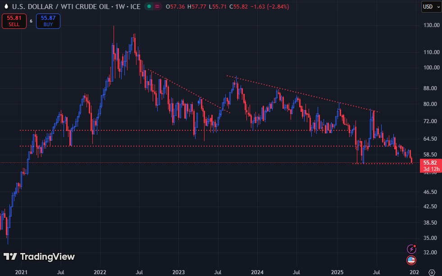Click the 88.00 price axis label
The height and width of the screenshot is (276, 442).
(430, 88)
